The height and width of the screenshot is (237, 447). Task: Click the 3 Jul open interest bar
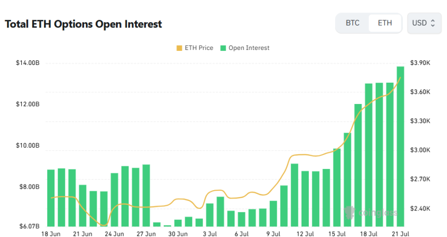pyautogui.click(x=209, y=215)
